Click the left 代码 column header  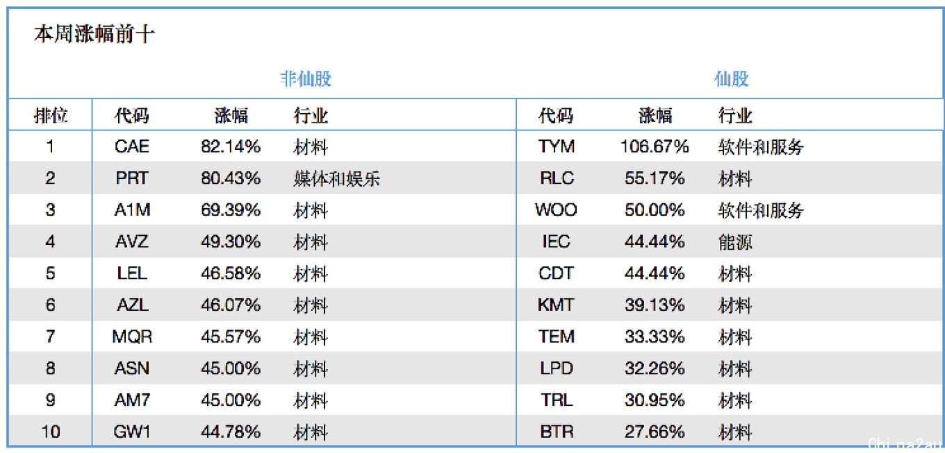(132, 115)
